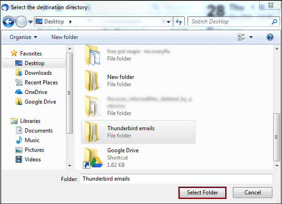This screenshot has width=282, height=204.
Task: Select Libraries in navigation pane
Action: click(x=30, y=121)
